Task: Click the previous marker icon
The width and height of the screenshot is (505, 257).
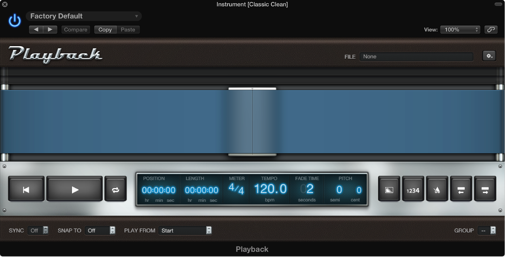Action: (x=461, y=189)
